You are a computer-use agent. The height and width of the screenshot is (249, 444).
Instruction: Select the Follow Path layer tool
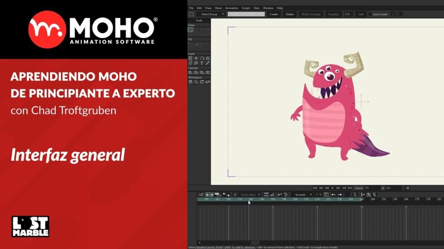tap(202, 58)
